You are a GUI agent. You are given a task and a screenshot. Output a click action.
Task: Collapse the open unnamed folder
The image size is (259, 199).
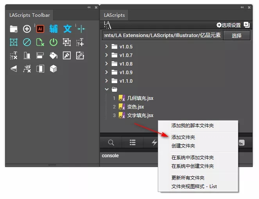pyautogui.click(x=106, y=89)
